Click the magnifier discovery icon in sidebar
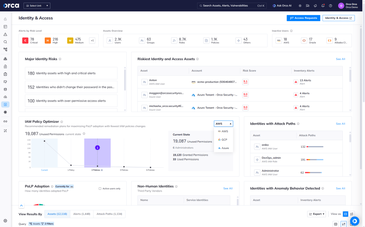This screenshot has height=227, width=365. click(x=5, y=42)
